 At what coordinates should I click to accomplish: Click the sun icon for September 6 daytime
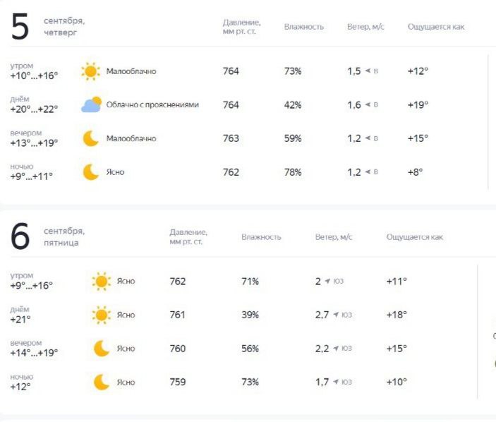pyautogui.click(x=101, y=315)
